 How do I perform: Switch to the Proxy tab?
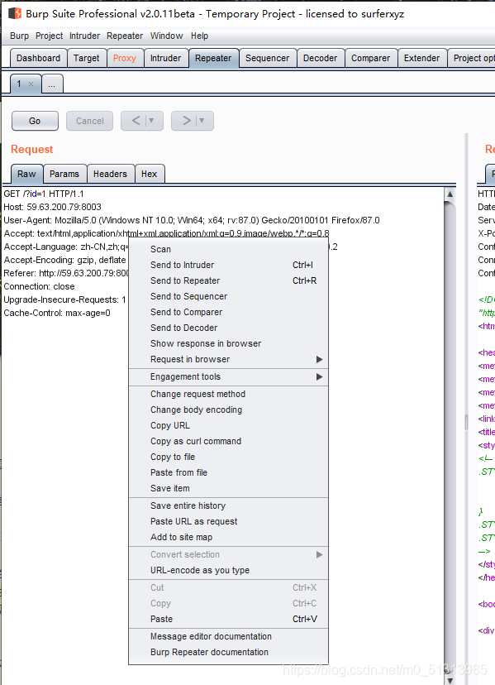[x=125, y=58]
